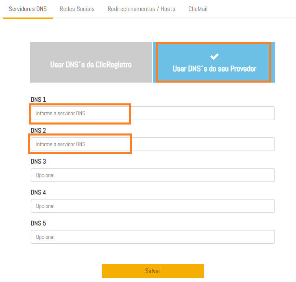Open the Servidores DNS tab

tap(28, 9)
